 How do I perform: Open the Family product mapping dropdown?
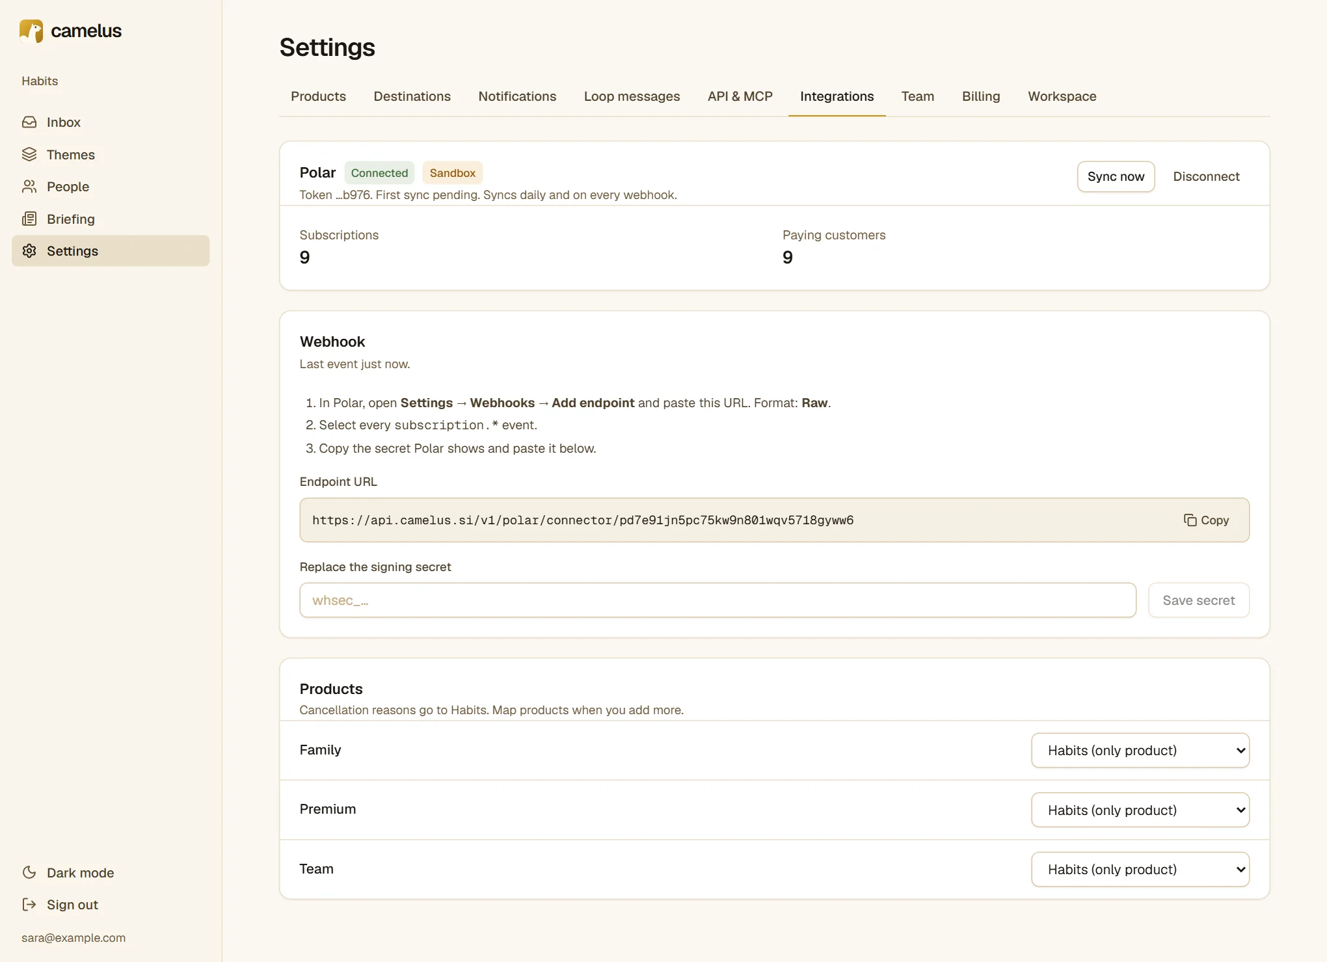click(1140, 750)
